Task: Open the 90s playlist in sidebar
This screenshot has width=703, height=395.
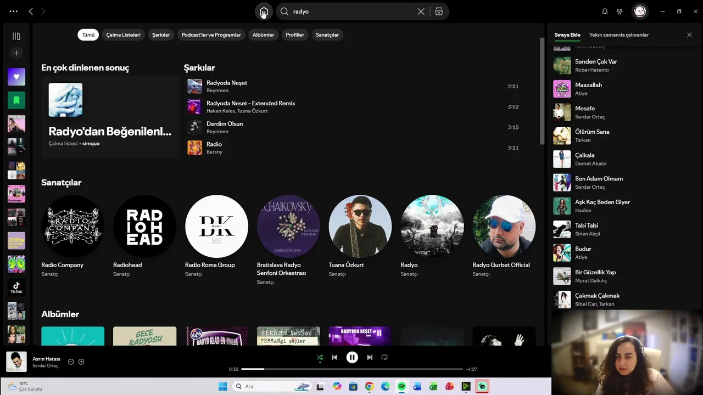Action: click(16, 264)
